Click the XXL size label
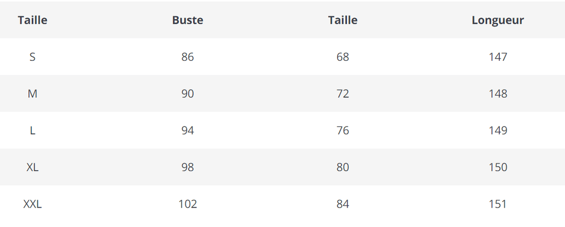This screenshot has width=565, height=227. pos(33,204)
